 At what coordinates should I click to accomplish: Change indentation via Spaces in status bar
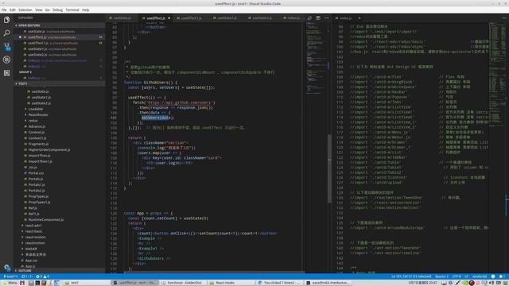(441, 276)
